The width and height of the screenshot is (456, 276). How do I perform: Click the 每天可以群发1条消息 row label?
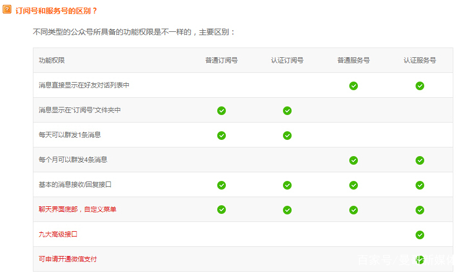coord(70,134)
